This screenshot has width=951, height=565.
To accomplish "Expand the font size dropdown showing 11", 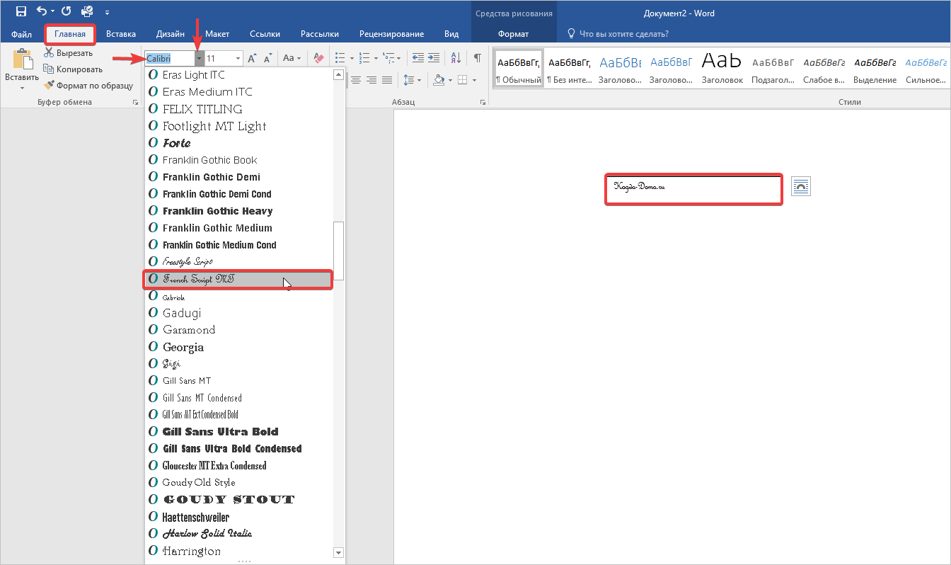I will tap(238, 58).
